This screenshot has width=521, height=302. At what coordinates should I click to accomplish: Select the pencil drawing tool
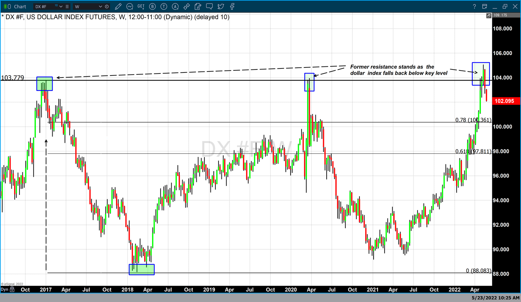coord(118,6)
